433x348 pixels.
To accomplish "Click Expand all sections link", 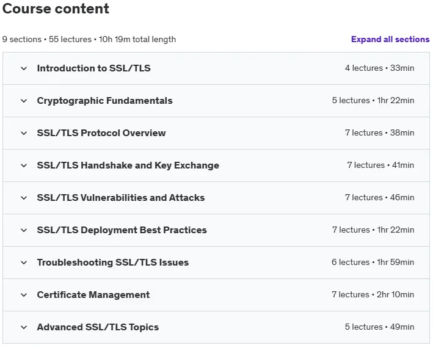I will (390, 39).
